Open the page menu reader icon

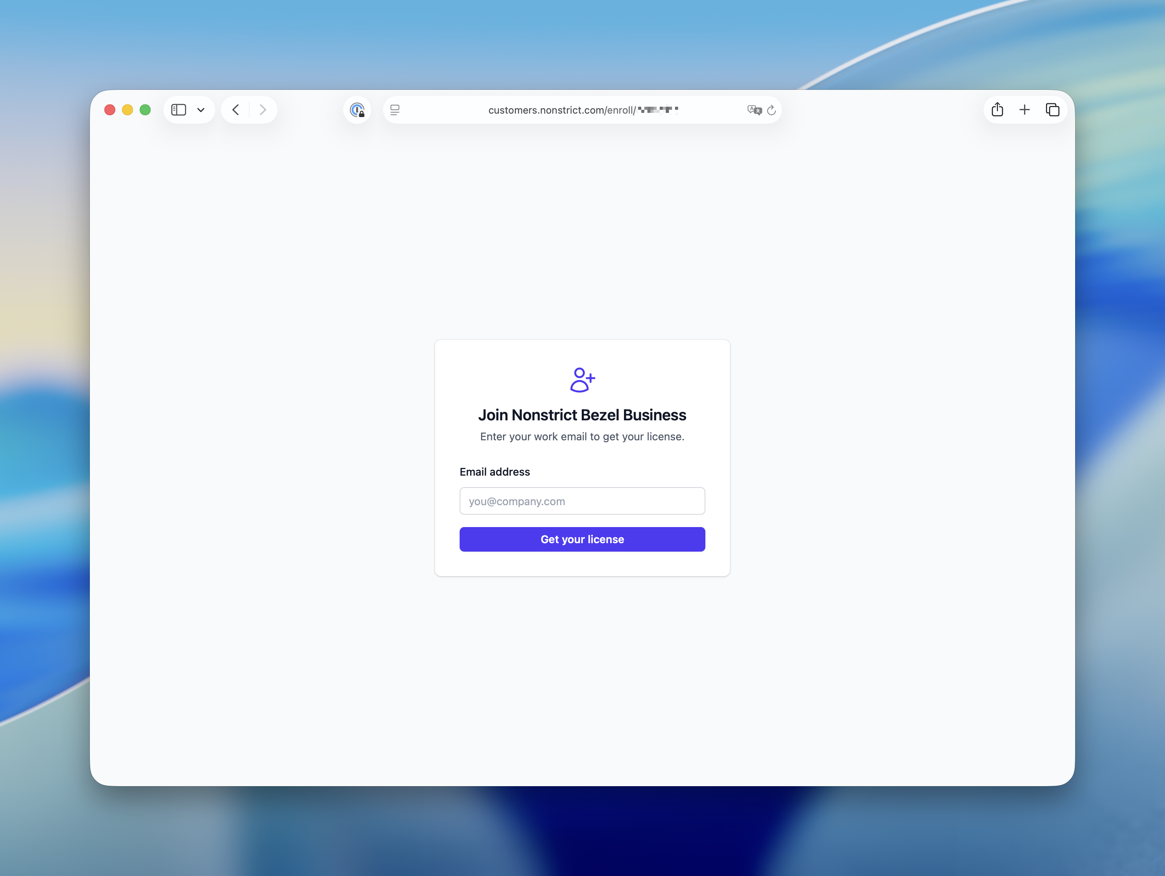(x=394, y=109)
